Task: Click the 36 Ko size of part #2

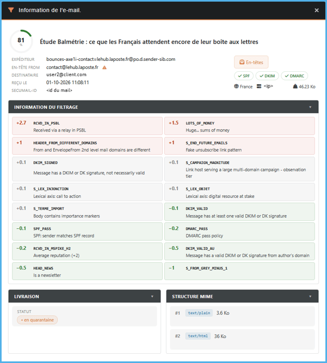Action: click(x=220, y=336)
